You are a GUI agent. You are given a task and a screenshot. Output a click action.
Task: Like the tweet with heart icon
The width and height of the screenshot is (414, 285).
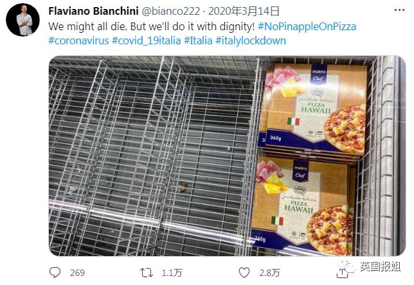pyautogui.click(x=244, y=273)
